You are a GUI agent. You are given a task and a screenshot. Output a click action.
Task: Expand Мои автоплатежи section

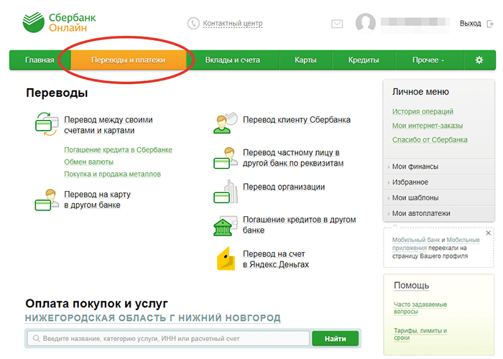[x=438, y=213]
